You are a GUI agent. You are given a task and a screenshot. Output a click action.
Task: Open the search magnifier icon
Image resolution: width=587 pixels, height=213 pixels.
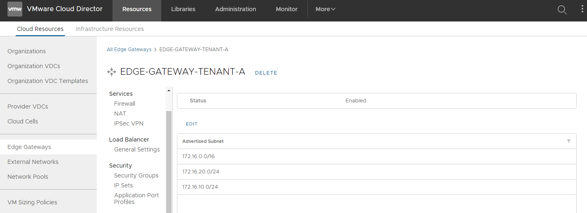pyautogui.click(x=562, y=10)
